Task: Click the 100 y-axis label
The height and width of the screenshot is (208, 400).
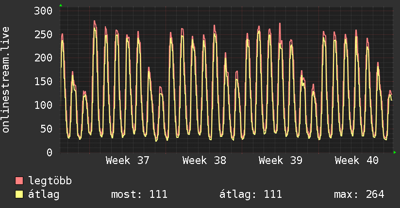Action: (43, 105)
